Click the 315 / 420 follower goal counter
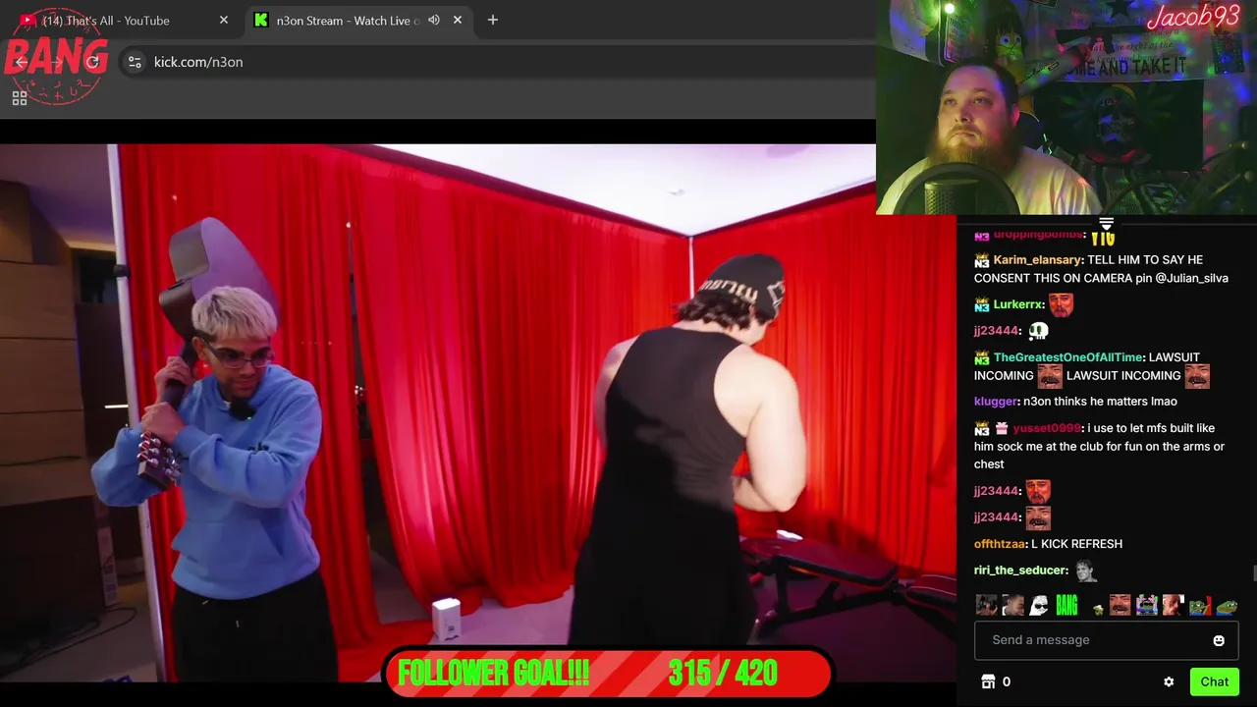Image resolution: width=1257 pixels, height=707 pixels. [x=723, y=674]
